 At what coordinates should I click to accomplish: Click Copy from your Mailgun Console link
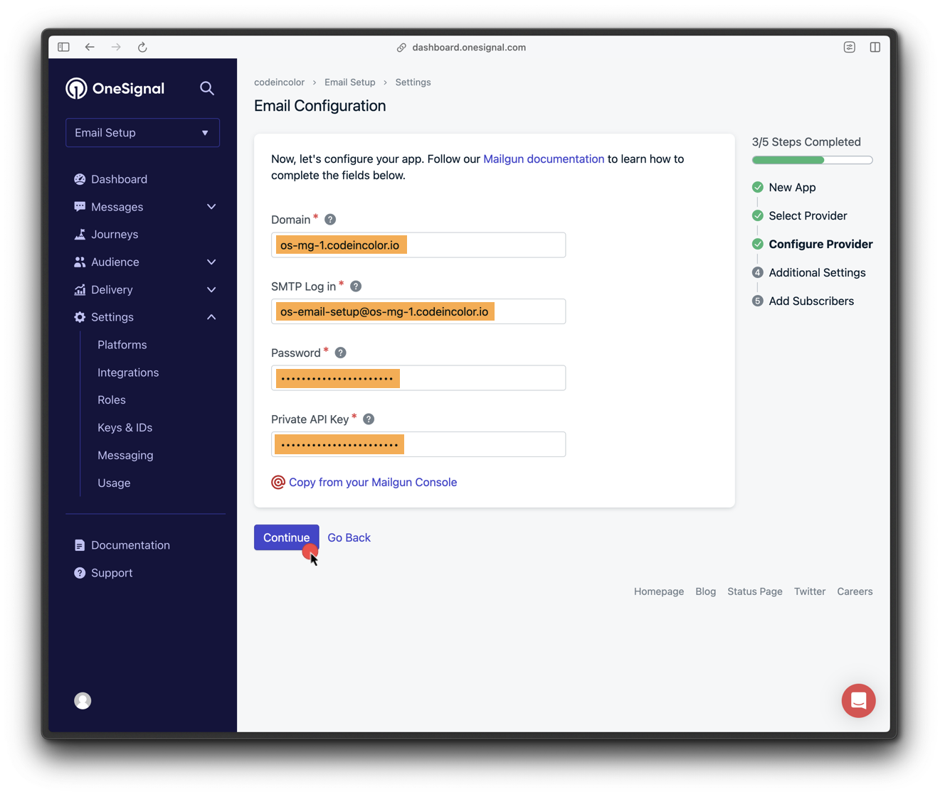tap(373, 483)
